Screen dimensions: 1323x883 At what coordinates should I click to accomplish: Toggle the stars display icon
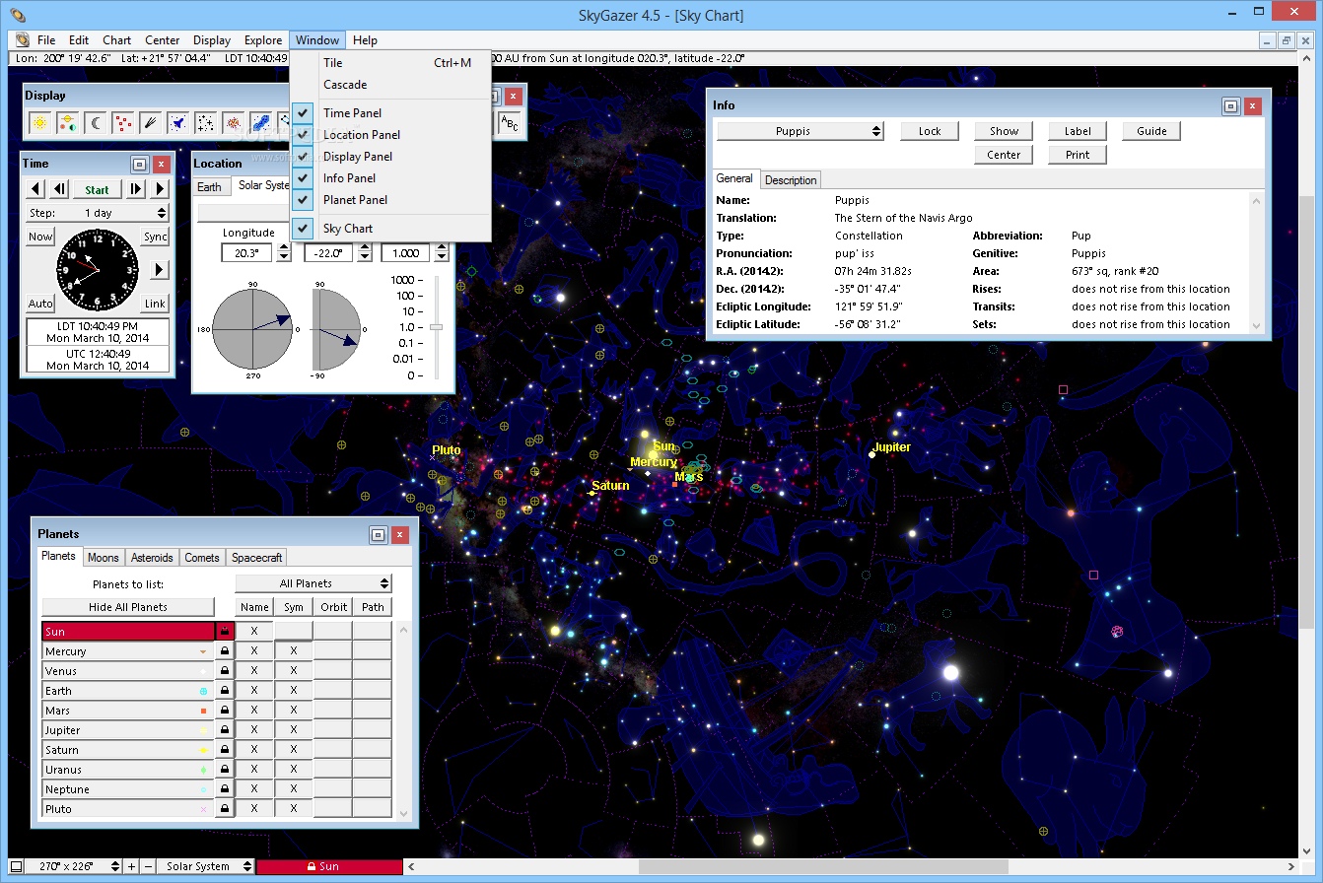pyautogui.click(x=205, y=122)
